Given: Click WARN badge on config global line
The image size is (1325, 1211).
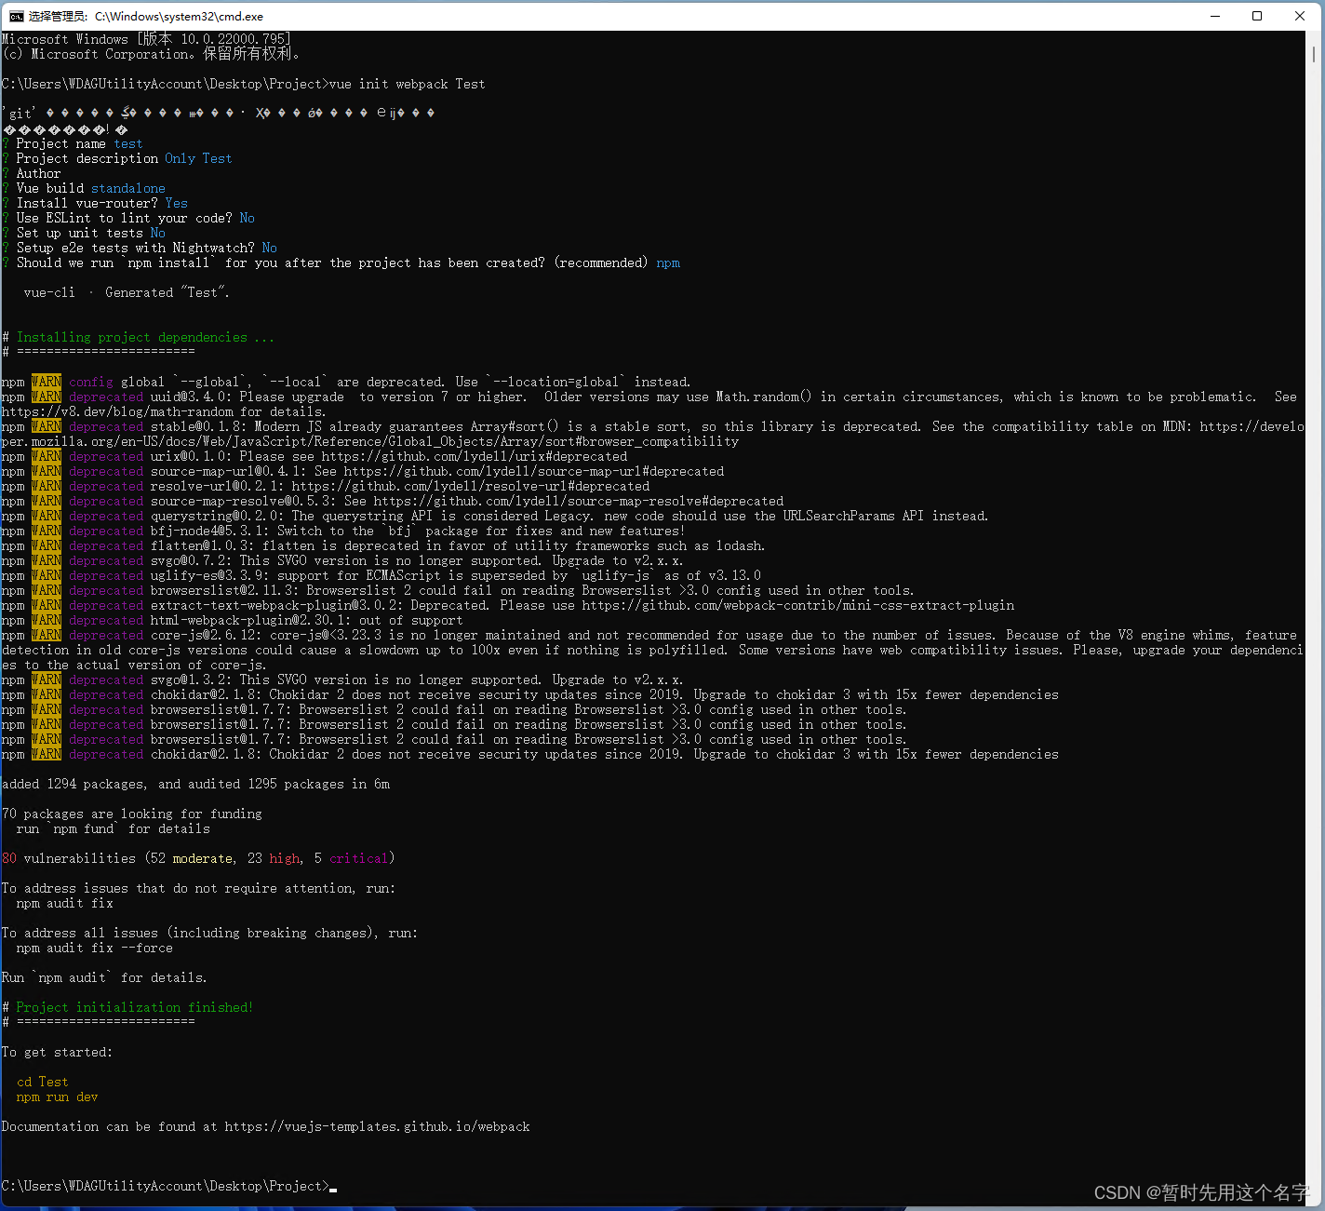Looking at the screenshot, I should pos(46,382).
